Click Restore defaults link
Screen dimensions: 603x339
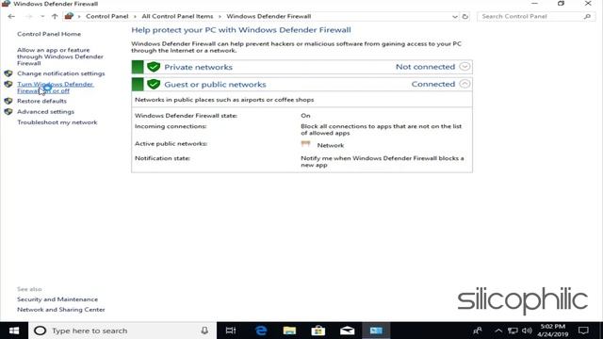41,101
